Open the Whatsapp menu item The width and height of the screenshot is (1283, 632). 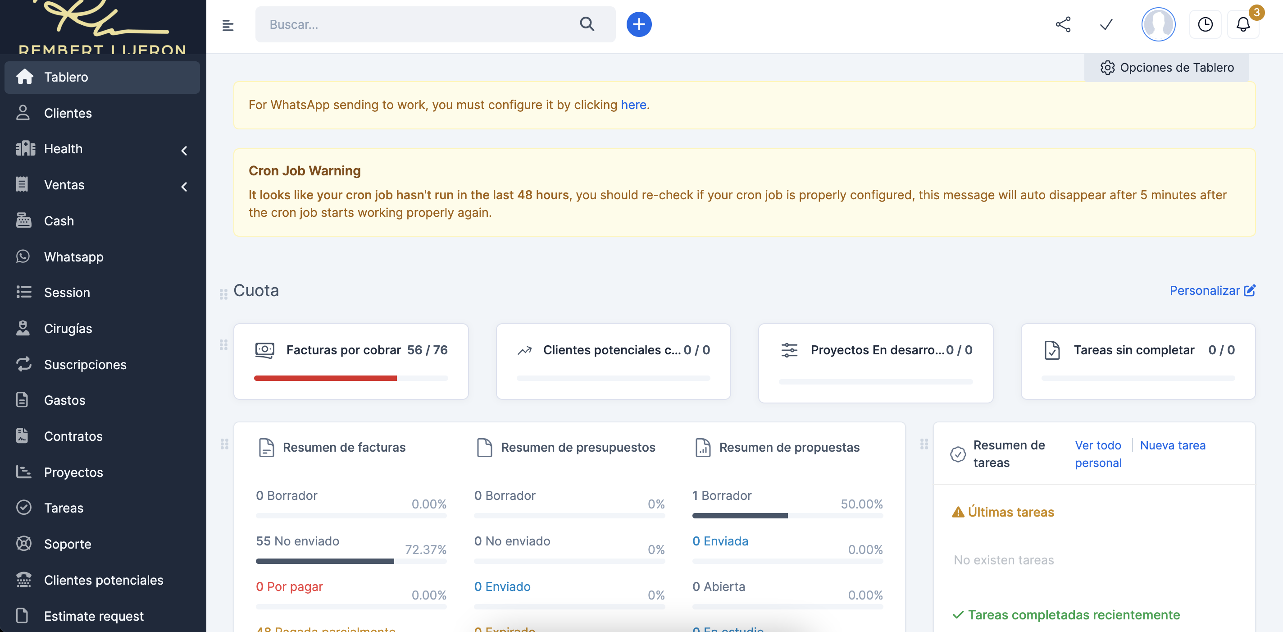click(x=102, y=256)
